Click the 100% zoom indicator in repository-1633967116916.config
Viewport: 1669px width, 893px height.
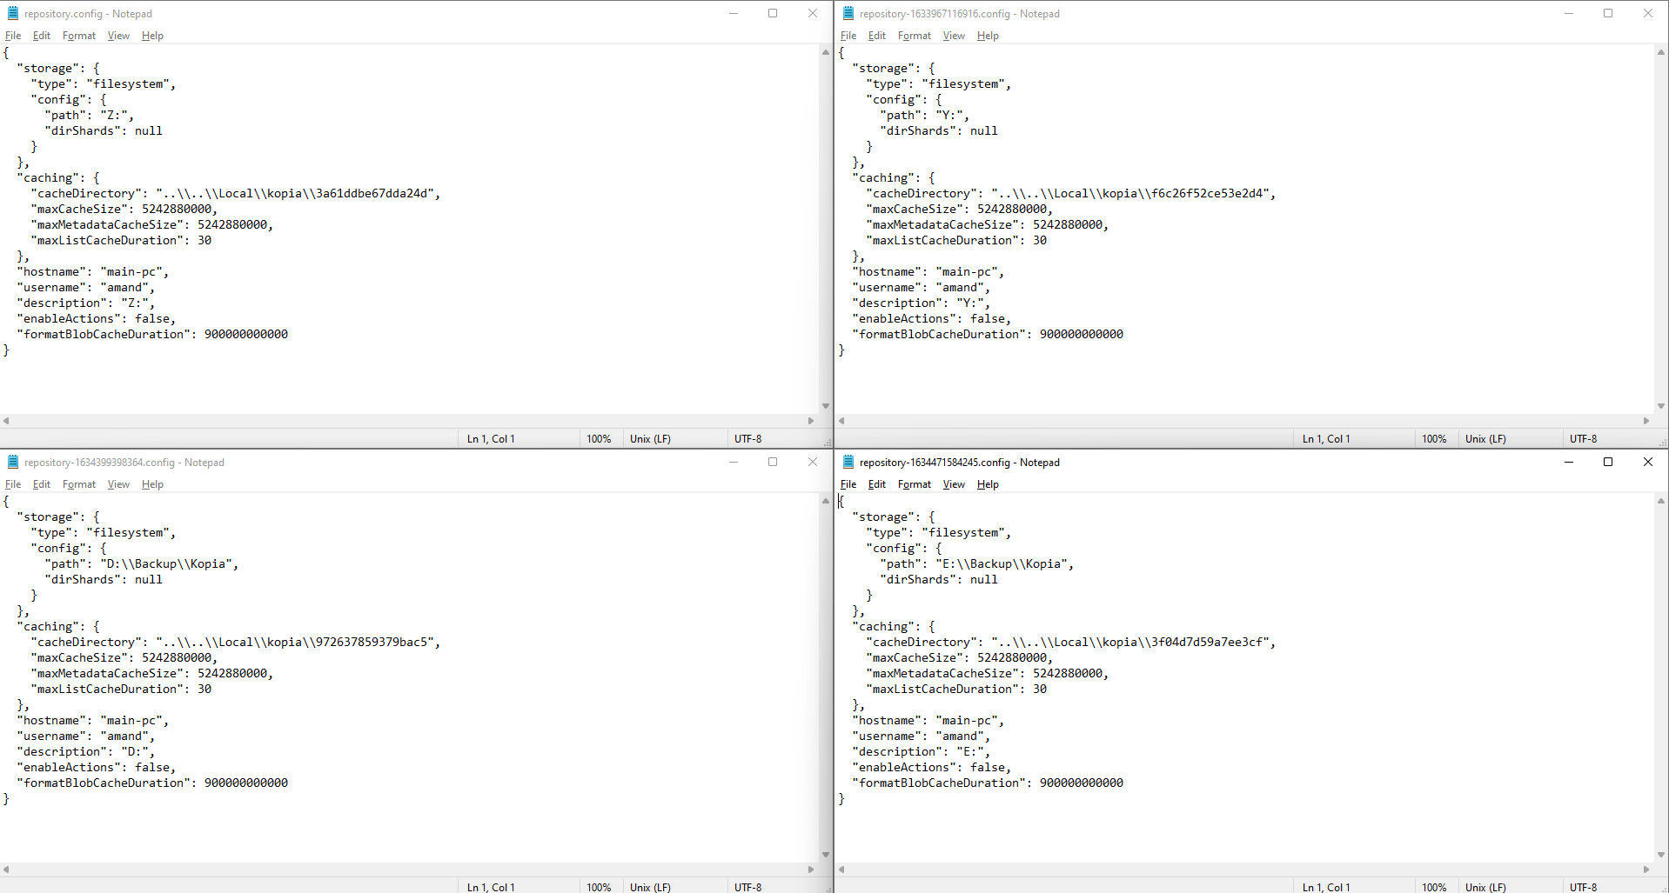pos(1433,438)
